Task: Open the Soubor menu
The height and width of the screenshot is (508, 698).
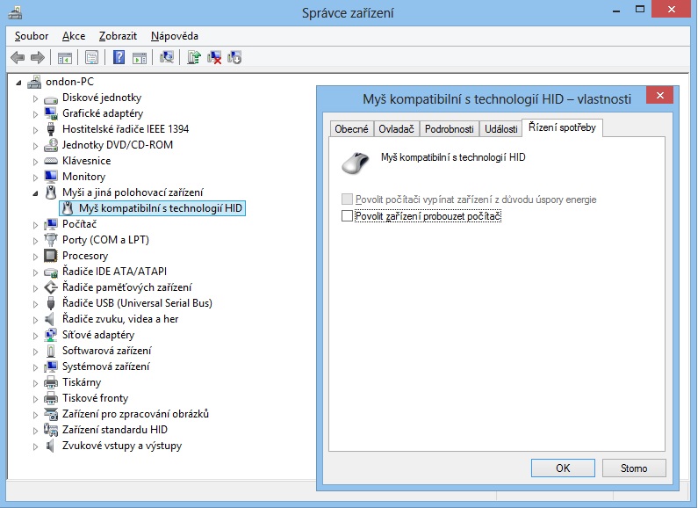Action: [x=31, y=36]
